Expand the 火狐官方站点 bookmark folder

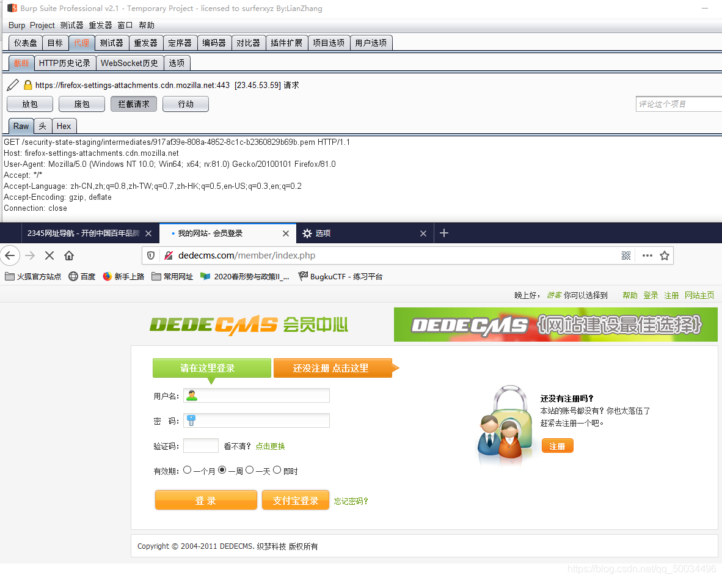33,276
